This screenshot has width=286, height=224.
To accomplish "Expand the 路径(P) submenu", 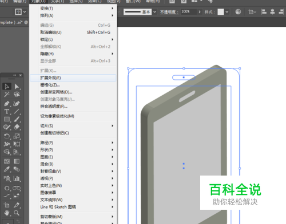I will point(73,142).
